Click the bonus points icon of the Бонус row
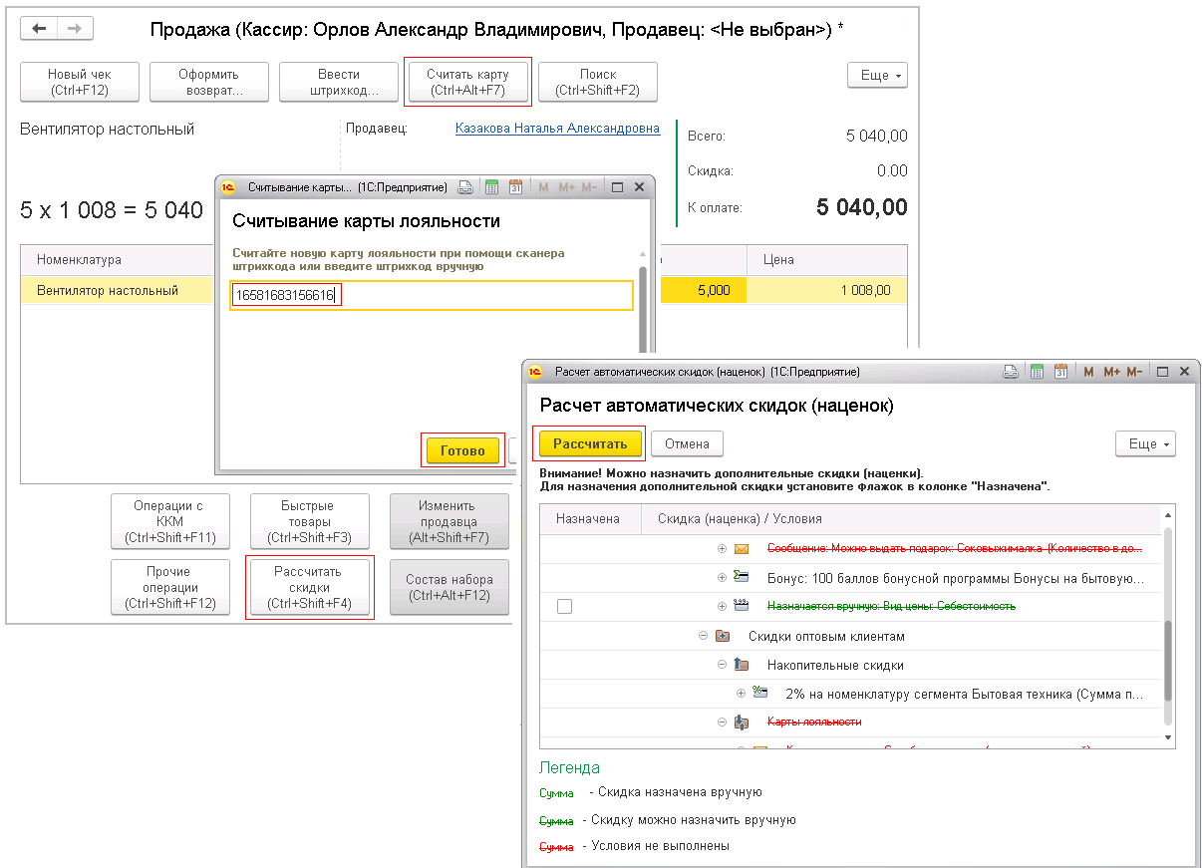Image resolution: width=1202 pixels, height=868 pixels. click(x=742, y=577)
